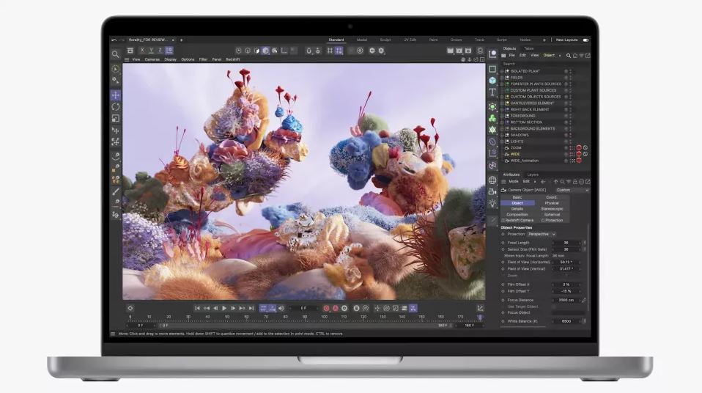The width and height of the screenshot is (702, 393).
Task: Open the Custom dropdown beside Camera Object
Action: [572, 190]
